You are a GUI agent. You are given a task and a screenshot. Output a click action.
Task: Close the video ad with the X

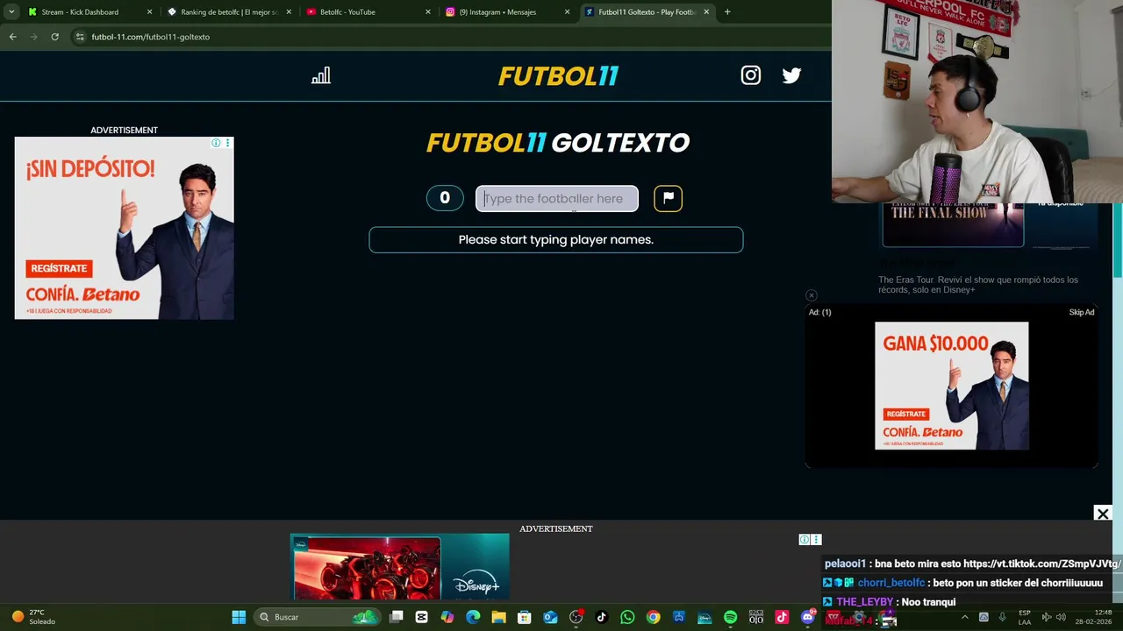pyautogui.click(x=811, y=295)
